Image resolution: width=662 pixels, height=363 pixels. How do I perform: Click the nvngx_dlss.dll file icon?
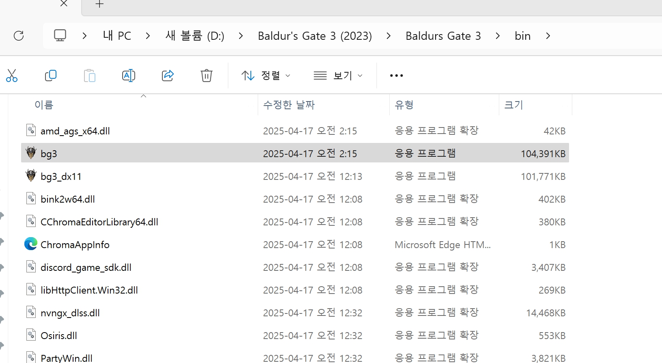(x=31, y=312)
